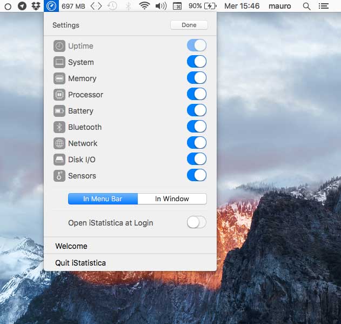Click the Battery row icon
This screenshot has height=324, width=341.
pyautogui.click(x=59, y=111)
